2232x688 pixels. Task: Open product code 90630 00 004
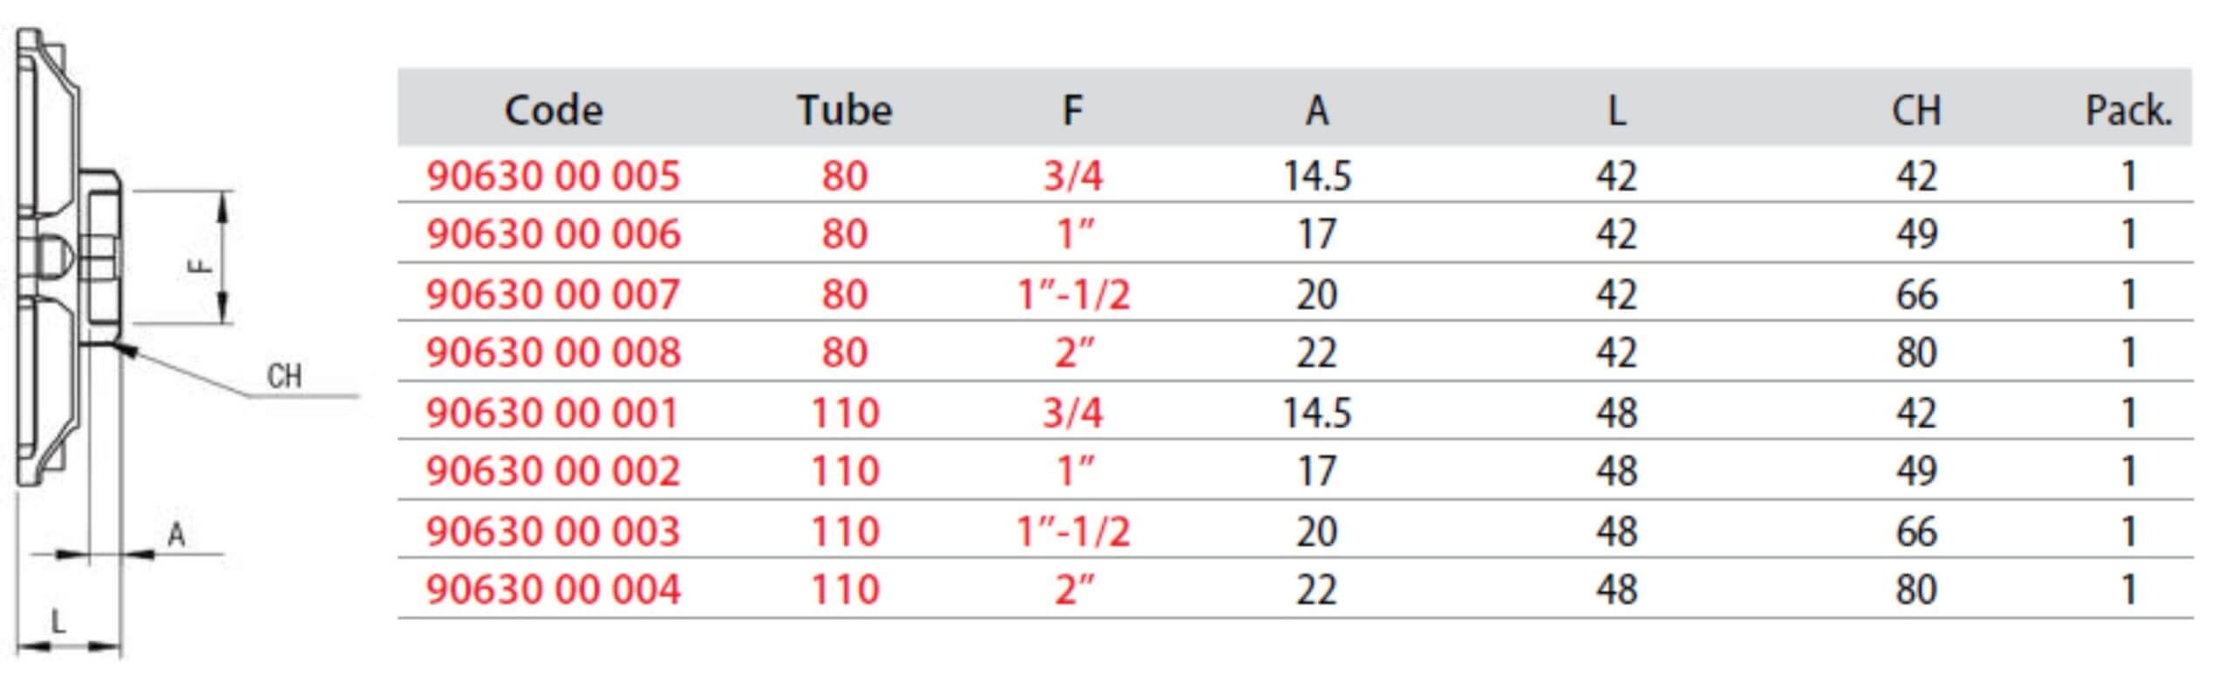[x=553, y=590]
